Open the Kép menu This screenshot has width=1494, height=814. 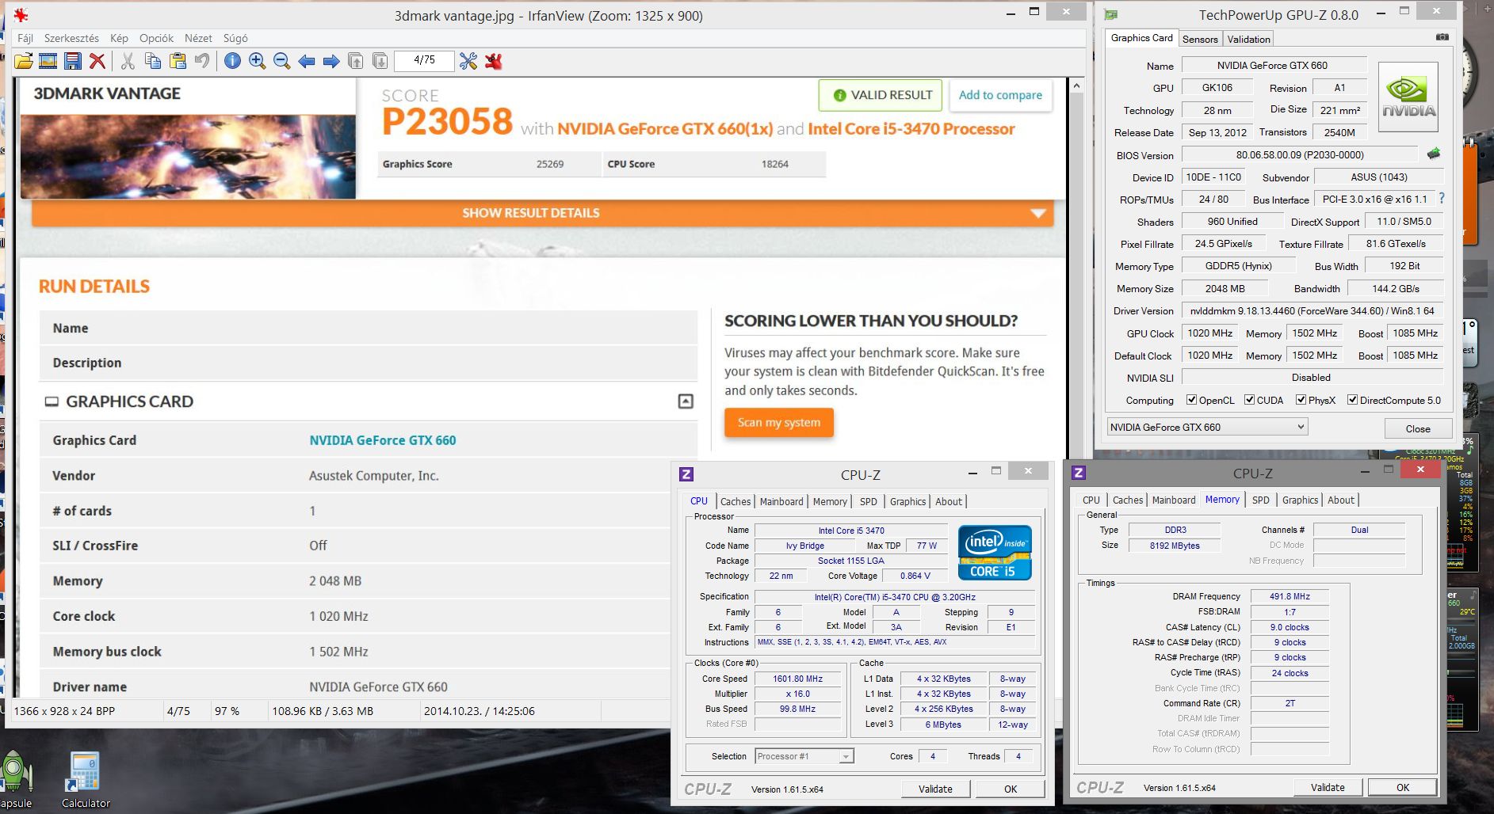click(x=119, y=38)
